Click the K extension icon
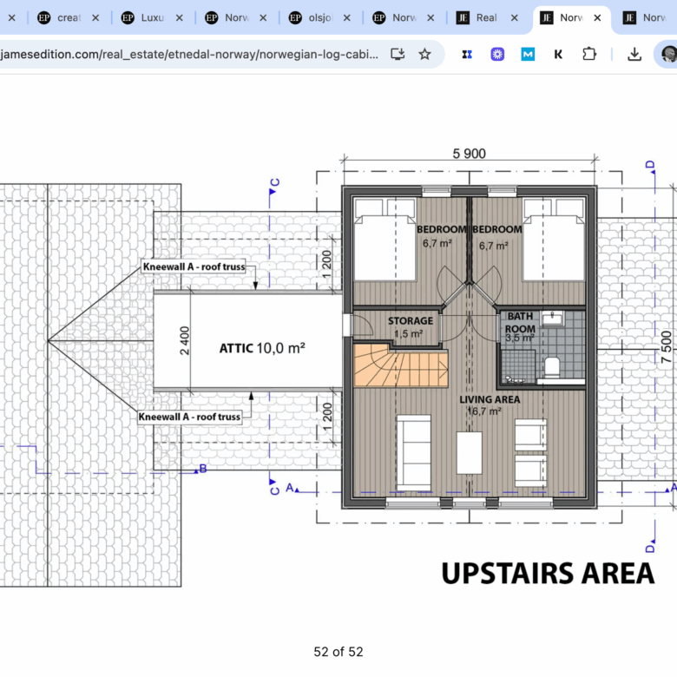This screenshot has width=677, height=677. (558, 54)
